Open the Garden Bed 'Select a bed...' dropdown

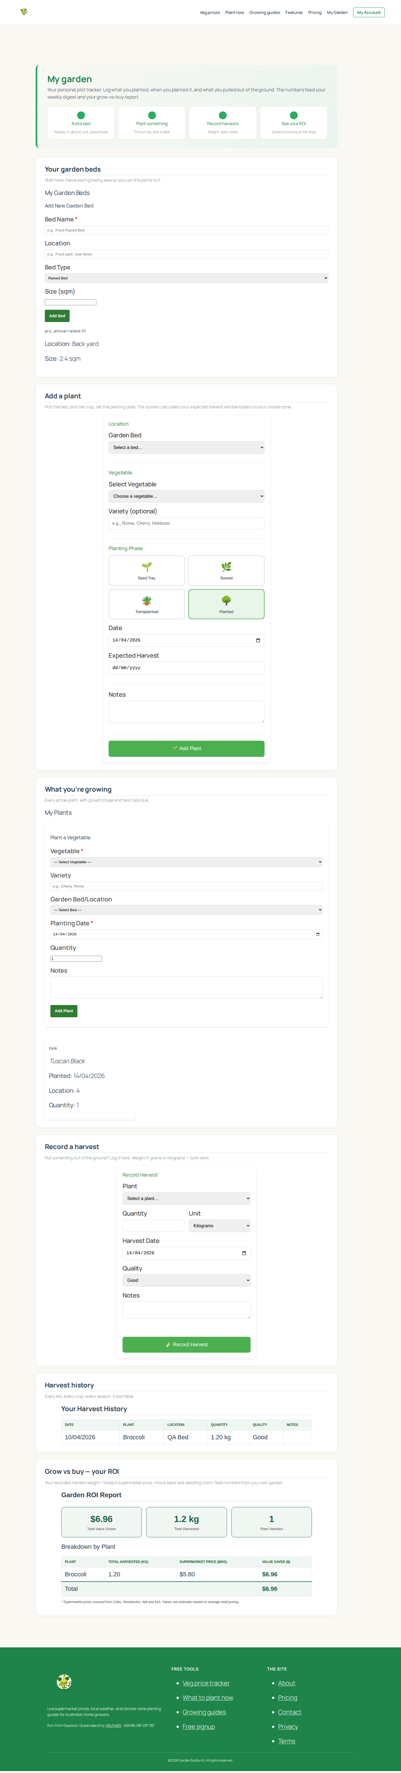pos(186,447)
